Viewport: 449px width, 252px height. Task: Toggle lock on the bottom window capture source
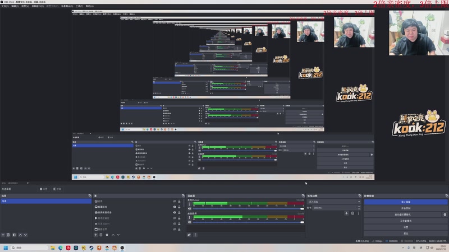pos(179,229)
